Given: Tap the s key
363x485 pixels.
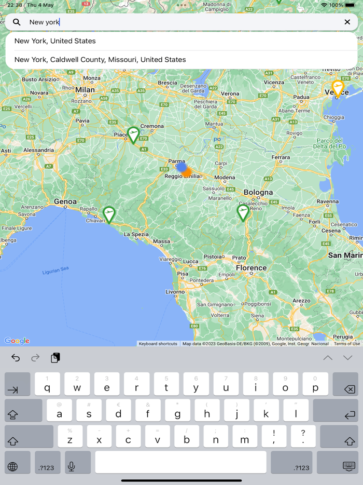Looking at the screenshot, I should point(89,410).
